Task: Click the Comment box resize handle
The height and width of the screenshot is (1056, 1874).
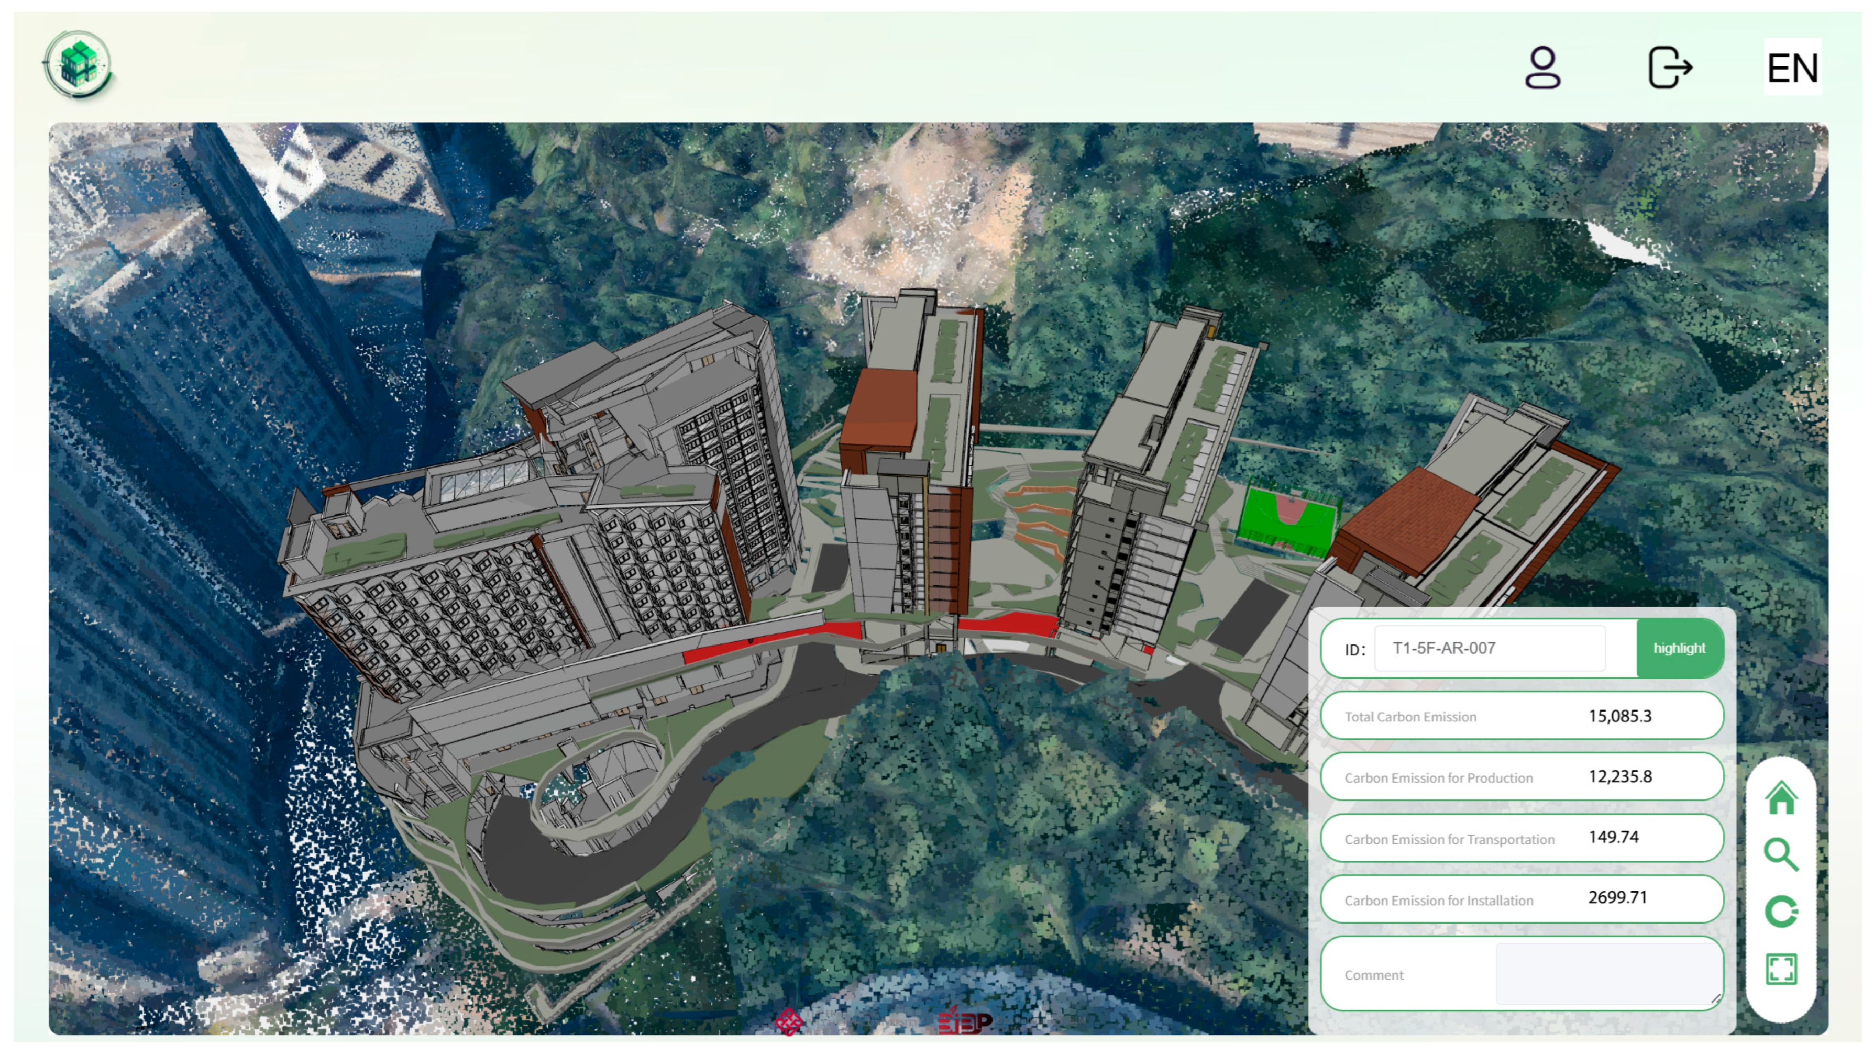Action: pyautogui.click(x=1715, y=999)
